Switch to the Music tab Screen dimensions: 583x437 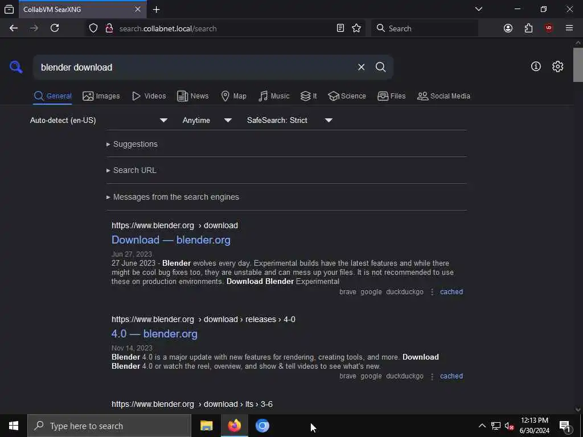274,96
